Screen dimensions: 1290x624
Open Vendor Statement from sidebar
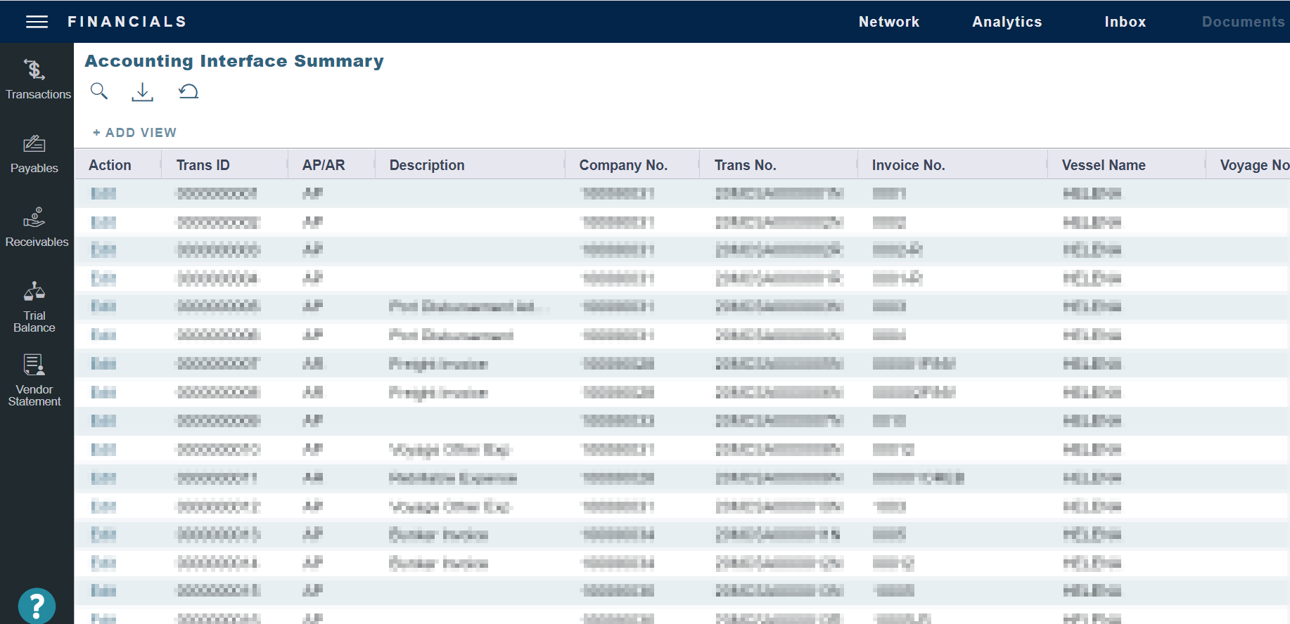click(34, 380)
